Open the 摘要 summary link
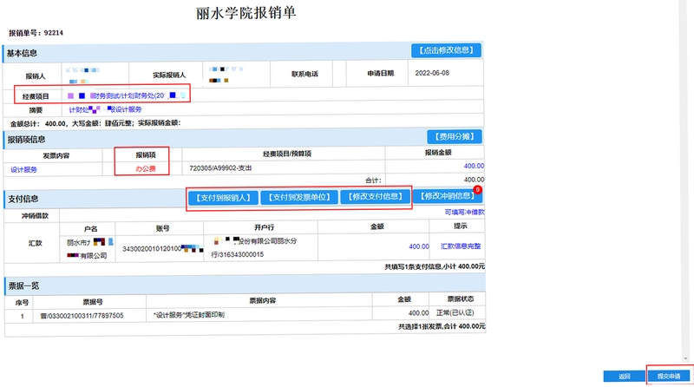Viewport: 694px width, 387px height. tap(105, 109)
